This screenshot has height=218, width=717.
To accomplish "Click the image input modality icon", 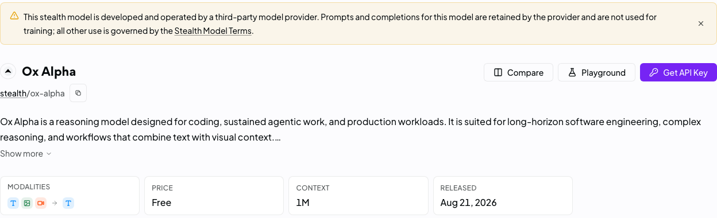I will (27, 203).
